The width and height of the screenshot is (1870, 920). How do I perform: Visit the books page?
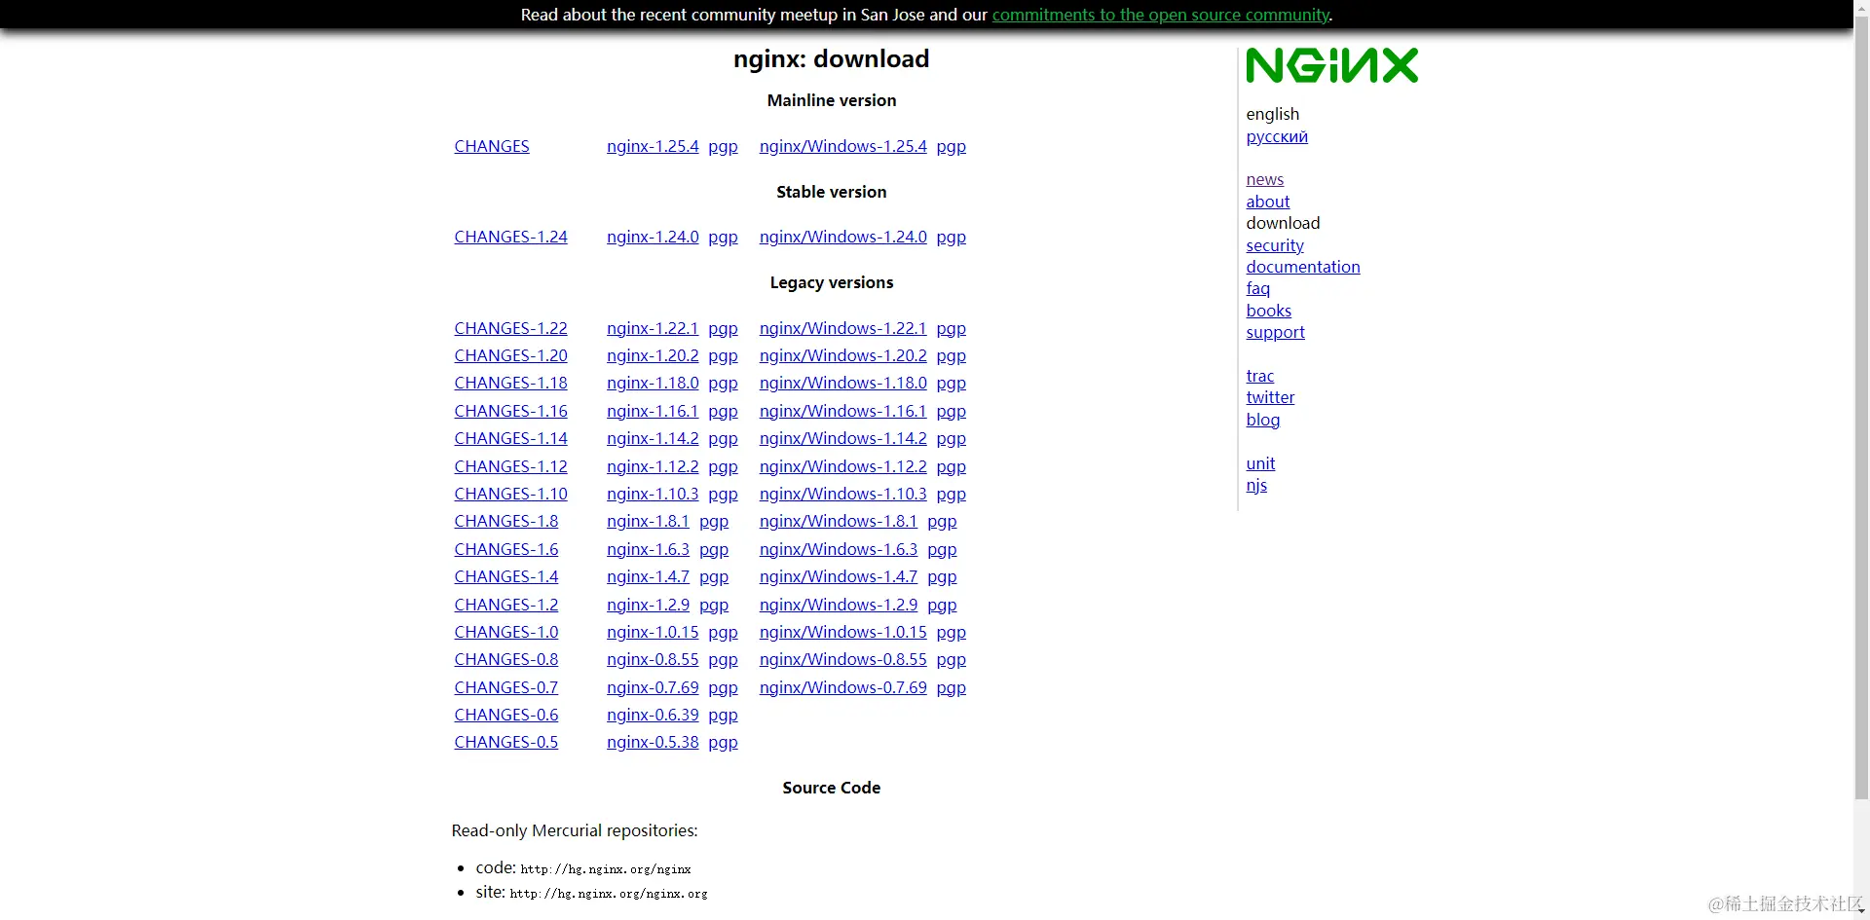[1269, 311]
